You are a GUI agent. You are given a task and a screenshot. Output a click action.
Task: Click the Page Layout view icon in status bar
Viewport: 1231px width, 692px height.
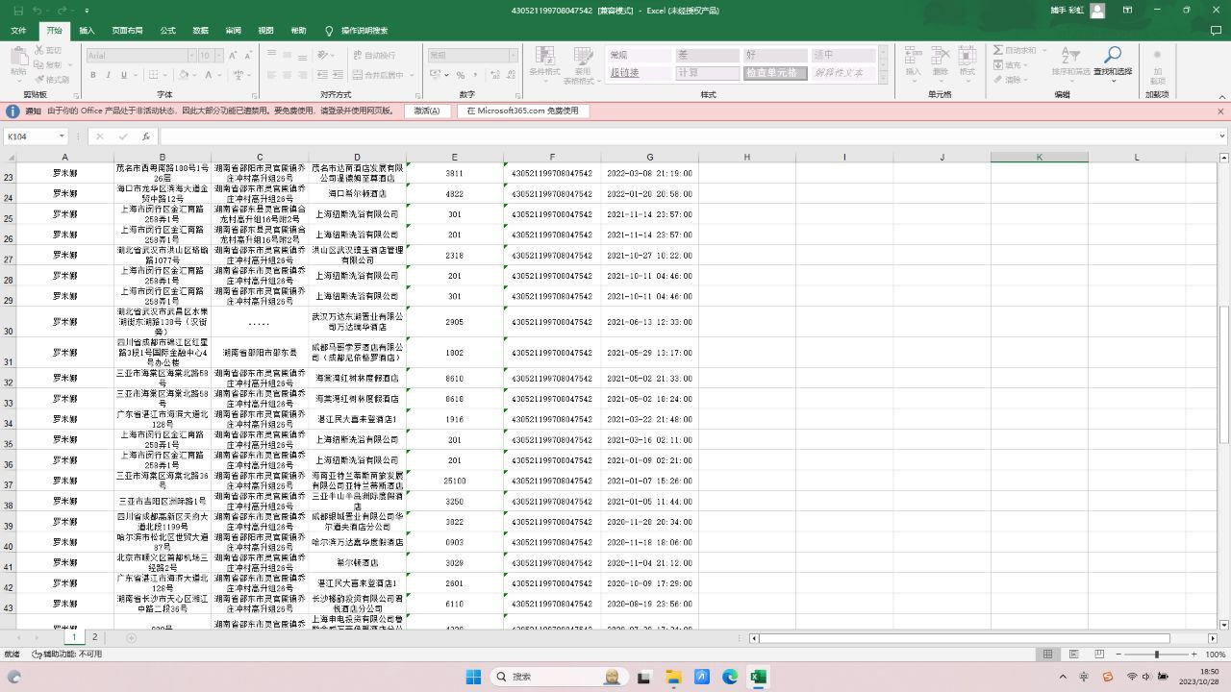(1073, 655)
